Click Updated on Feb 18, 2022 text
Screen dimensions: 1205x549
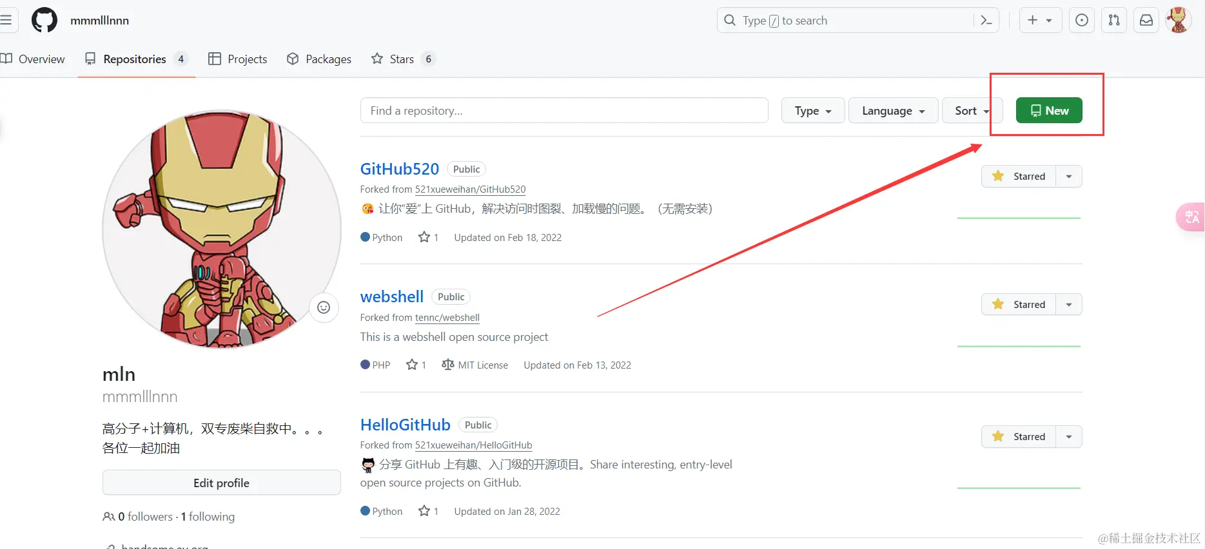[x=508, y=237]
